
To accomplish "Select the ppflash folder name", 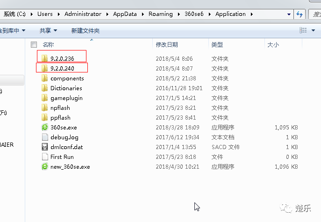I will pyautogui.click(x=60, y=118).
